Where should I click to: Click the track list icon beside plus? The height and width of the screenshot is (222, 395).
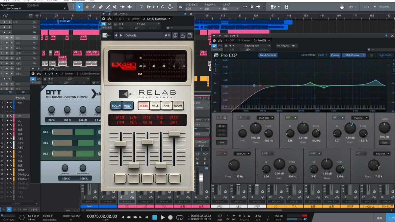click(x=31, y=16)
